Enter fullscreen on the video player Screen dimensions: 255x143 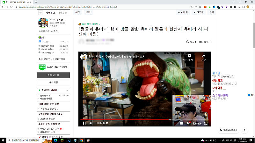pos(206,123)
